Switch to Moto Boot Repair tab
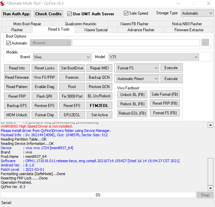Screen dimensions: 215x207 pos(27,24)
